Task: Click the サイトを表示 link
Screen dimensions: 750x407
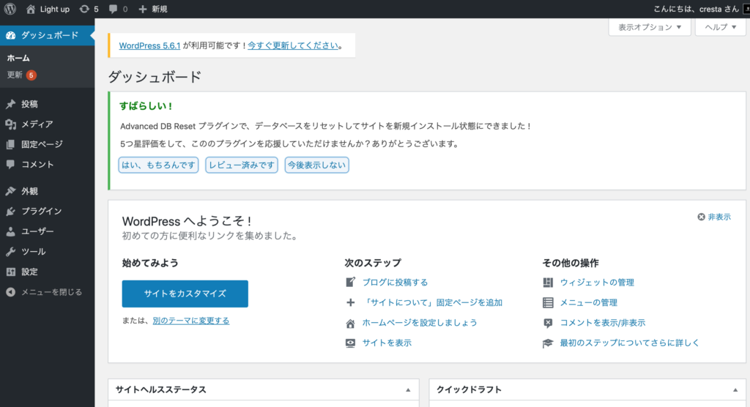Action: pos(387,343)
